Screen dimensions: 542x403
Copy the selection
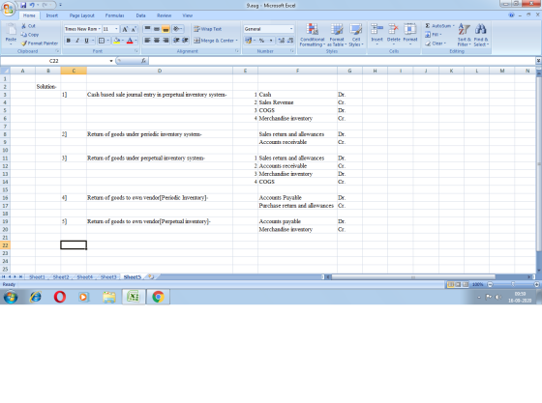click(x=30, y=35)
